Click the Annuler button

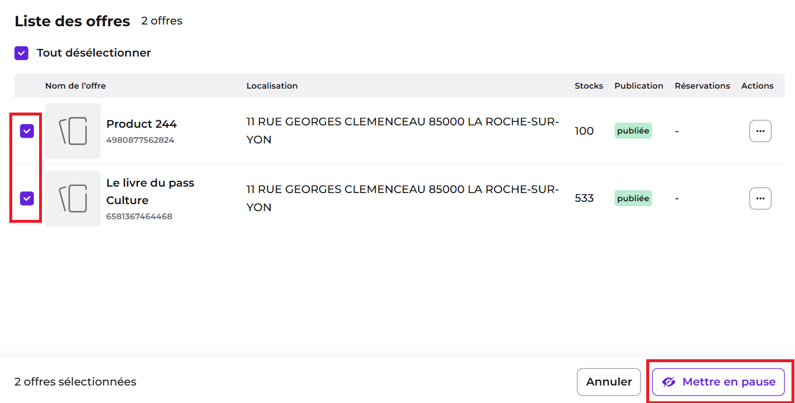click(609, 382)
